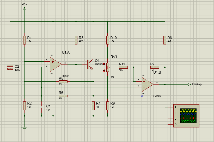214x142 pixels.
Task: Select the PWM o/p terminal label
Action: tap(197, 85)
